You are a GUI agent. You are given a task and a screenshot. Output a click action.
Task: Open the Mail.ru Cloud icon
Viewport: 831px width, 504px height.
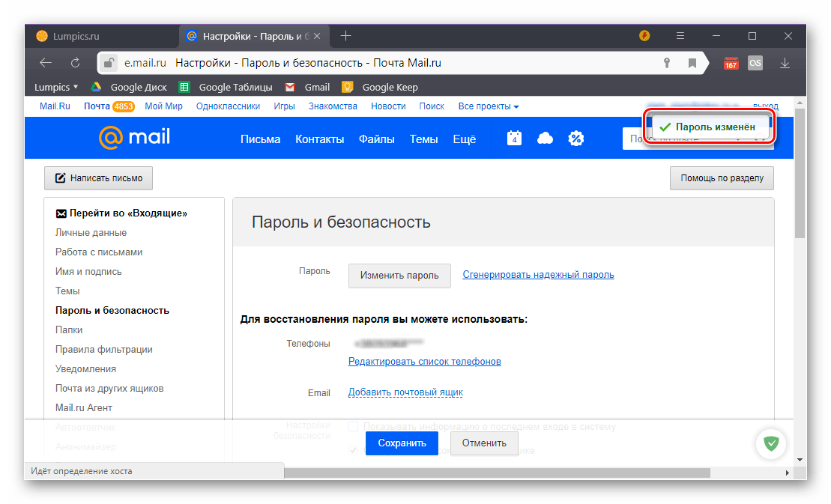click(x=544, y=138)
